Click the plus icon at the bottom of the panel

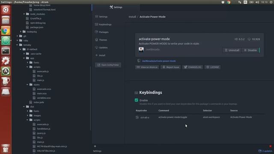click(95, 146)
